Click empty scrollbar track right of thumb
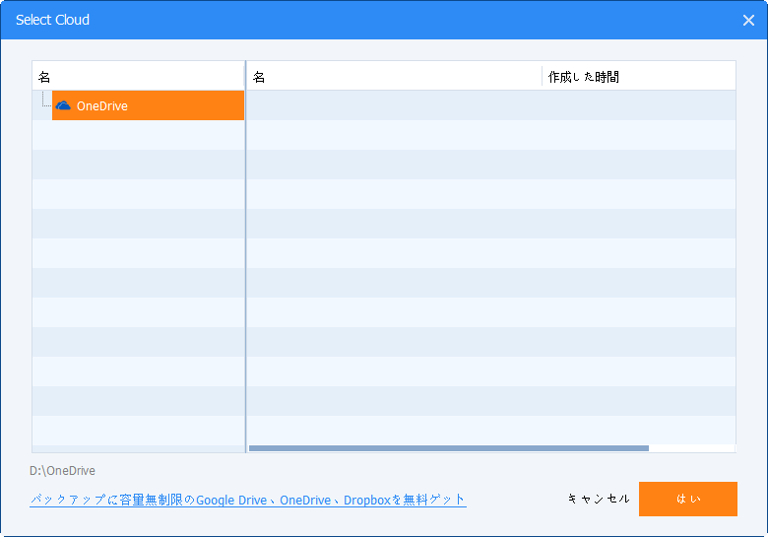 (x=691, y=448)
